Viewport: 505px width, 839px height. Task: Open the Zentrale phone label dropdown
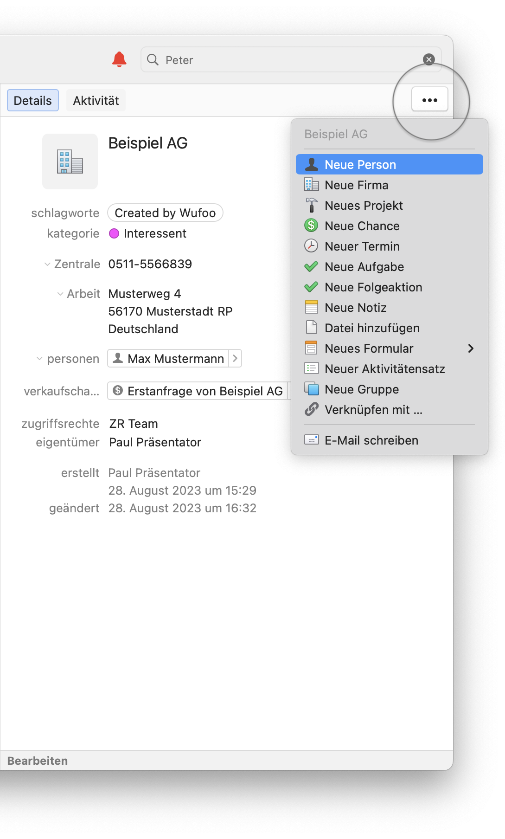click(47, 265)
